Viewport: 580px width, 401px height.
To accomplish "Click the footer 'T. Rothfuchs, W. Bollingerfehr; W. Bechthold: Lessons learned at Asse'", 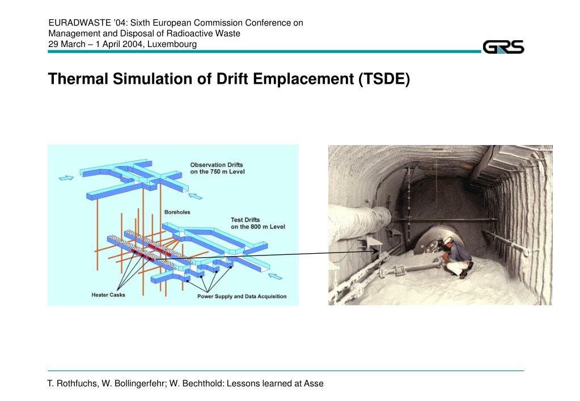I will tap(185, 383).
